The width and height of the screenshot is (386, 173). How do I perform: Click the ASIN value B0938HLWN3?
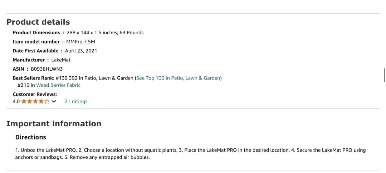[x=47, y=69]
